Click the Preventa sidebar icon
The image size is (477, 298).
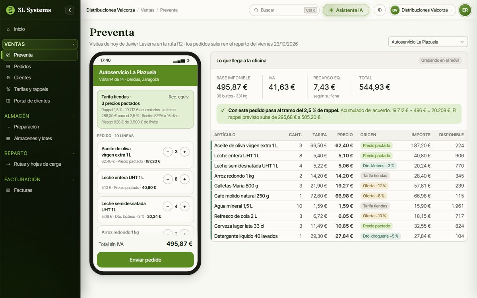[8, 55]
